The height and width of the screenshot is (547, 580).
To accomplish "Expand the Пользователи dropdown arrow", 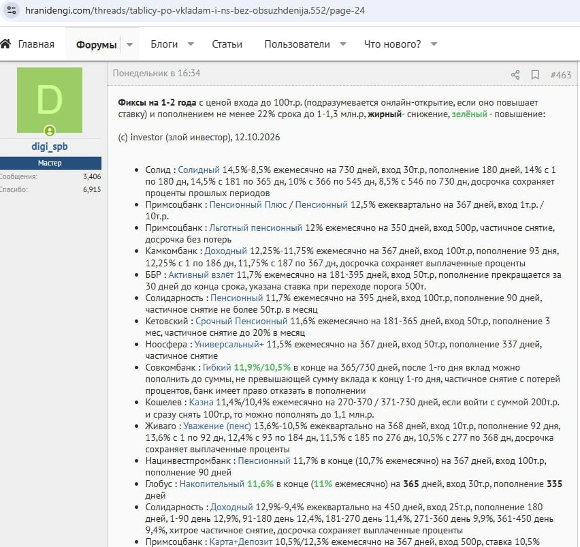I will 343,44.
